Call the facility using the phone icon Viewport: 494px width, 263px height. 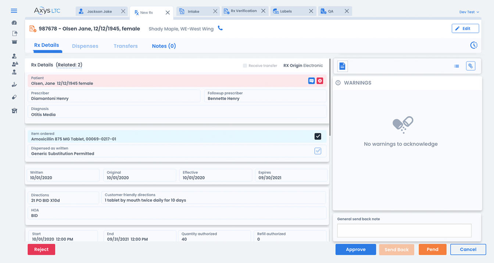pos(220,28)
